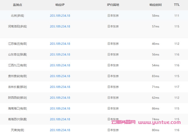Select the TTL value 117 for 吉林长春

(x=177, y=87)
